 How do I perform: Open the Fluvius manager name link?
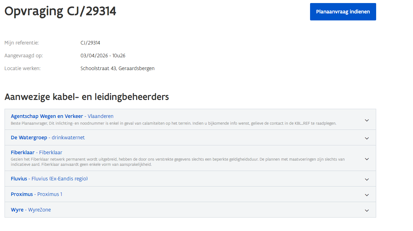pos(19,179)
